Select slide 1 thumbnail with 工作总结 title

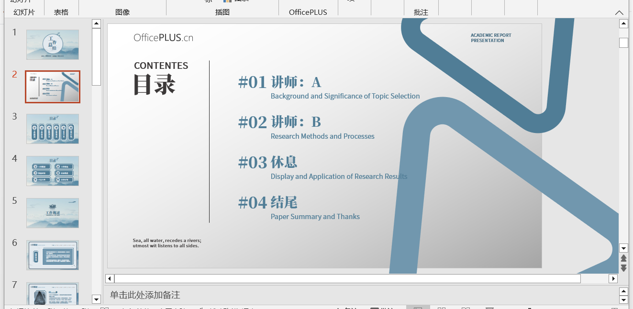pos(53,44)
